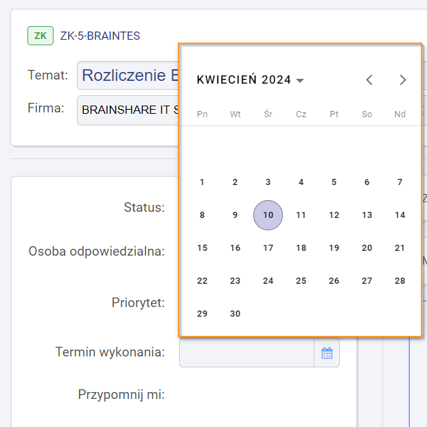
Task: Select April 20 in the calendar
Action: 367,248
